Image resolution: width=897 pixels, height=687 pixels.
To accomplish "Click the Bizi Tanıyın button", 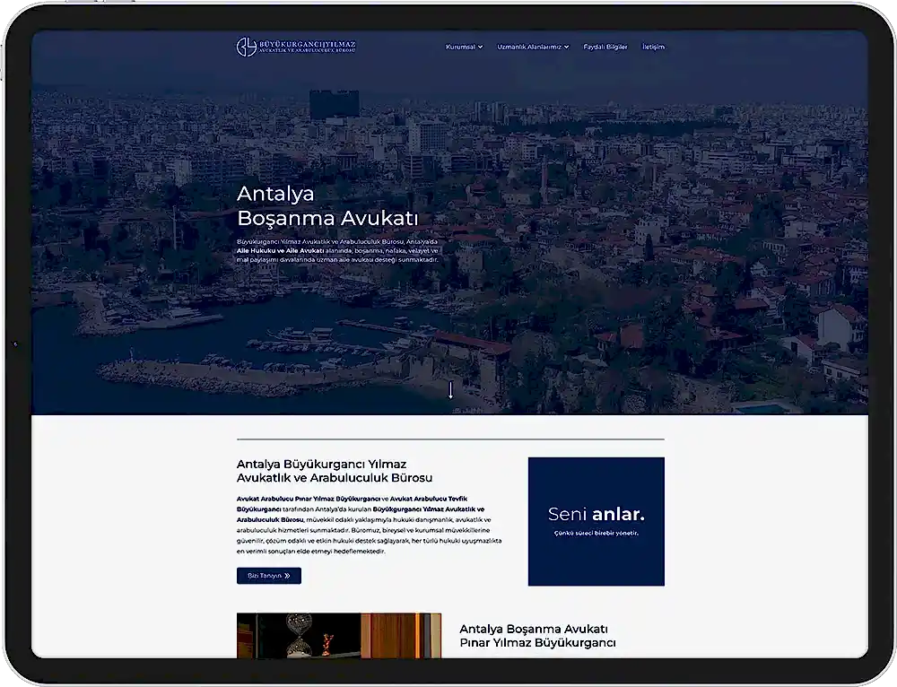I will (x=269, y=576).
